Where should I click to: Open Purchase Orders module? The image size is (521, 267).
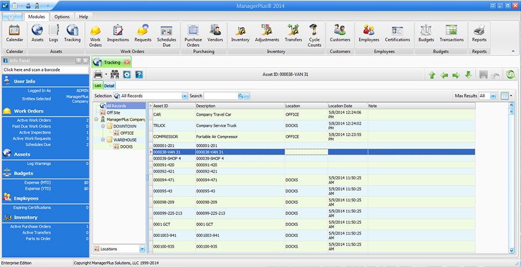[x=193, y=36]
